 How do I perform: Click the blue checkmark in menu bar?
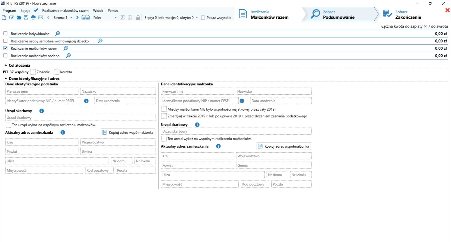[36, 10]
